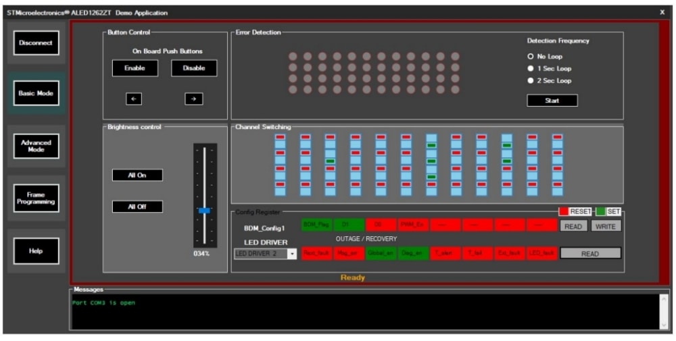Click Start in Error Detection

point(552,101)
